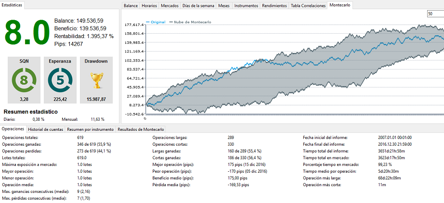Select the Montecarlo chart tab
The height and width of the screenshot is (203, 444).
(x=340, y=5)
